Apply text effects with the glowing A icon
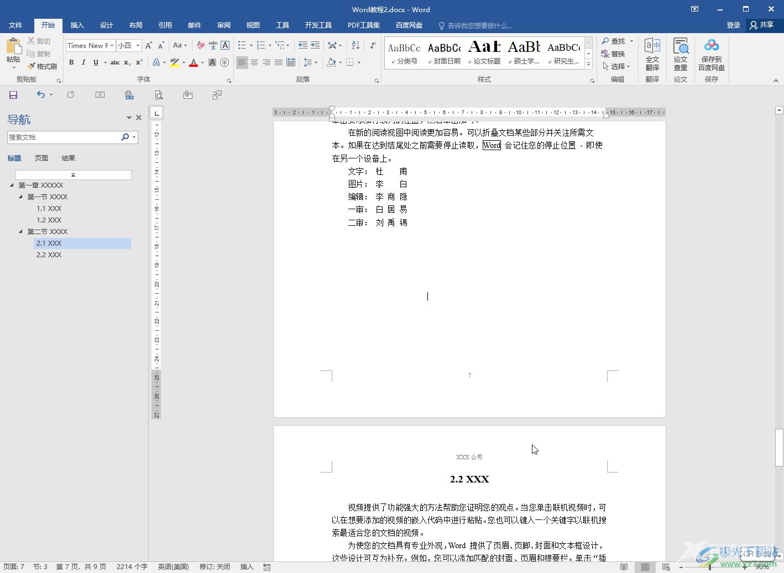 coord(156,62)
